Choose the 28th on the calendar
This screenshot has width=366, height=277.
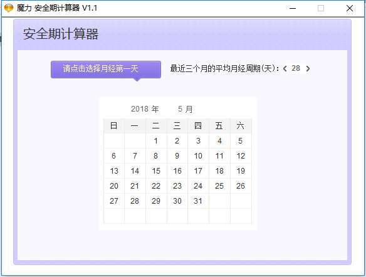135,201
